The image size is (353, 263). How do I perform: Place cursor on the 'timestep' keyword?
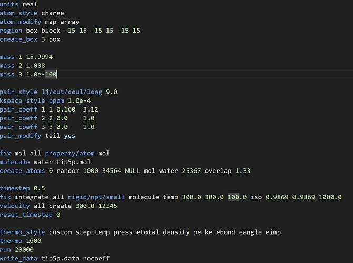(x=15, y=188)
